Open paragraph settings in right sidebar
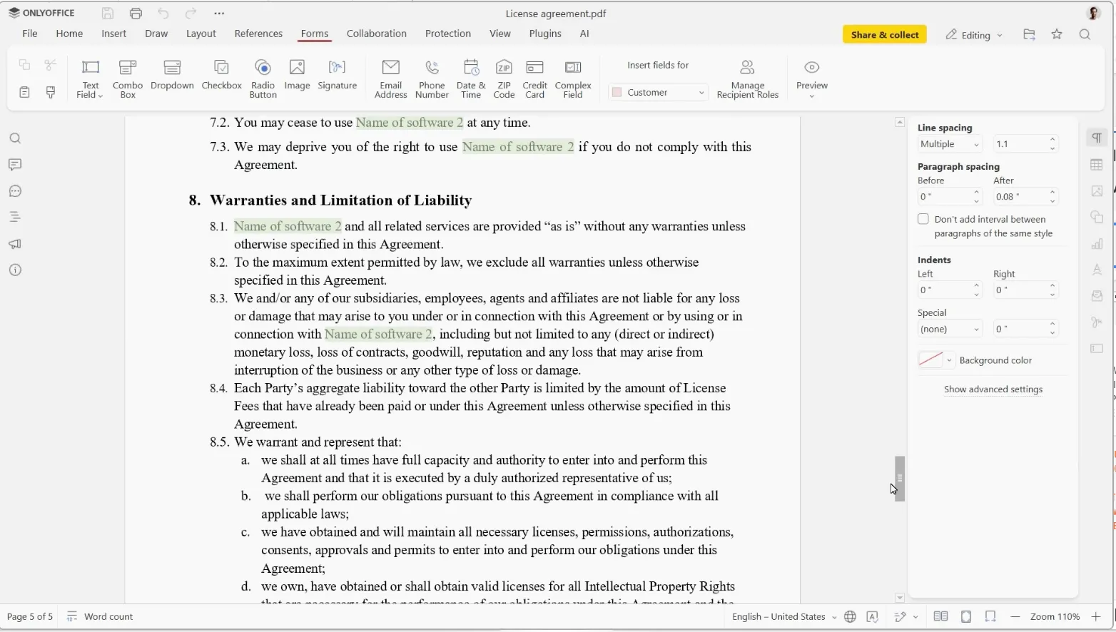 click(x=1097, y=138)
